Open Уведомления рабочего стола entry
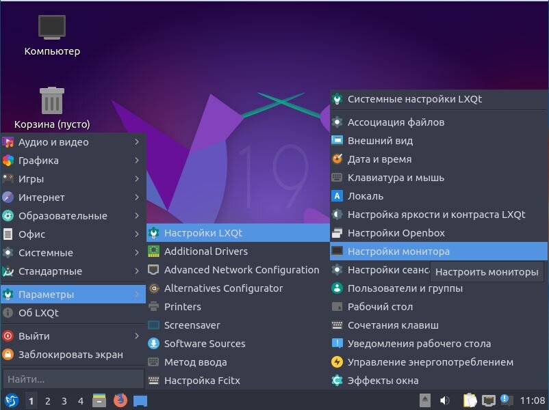 coord(438,344)
